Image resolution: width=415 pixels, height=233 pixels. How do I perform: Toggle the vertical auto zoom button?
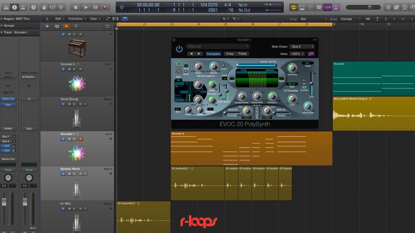click(x=377, y=19)
